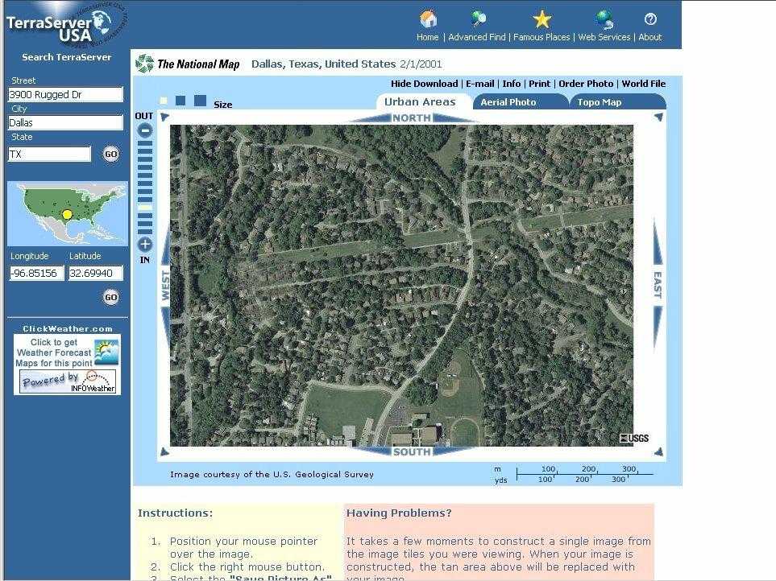This screenshot has height=581, width=776.
Task: Switch to the Aerial Photo tab
Action: [519, 102]
